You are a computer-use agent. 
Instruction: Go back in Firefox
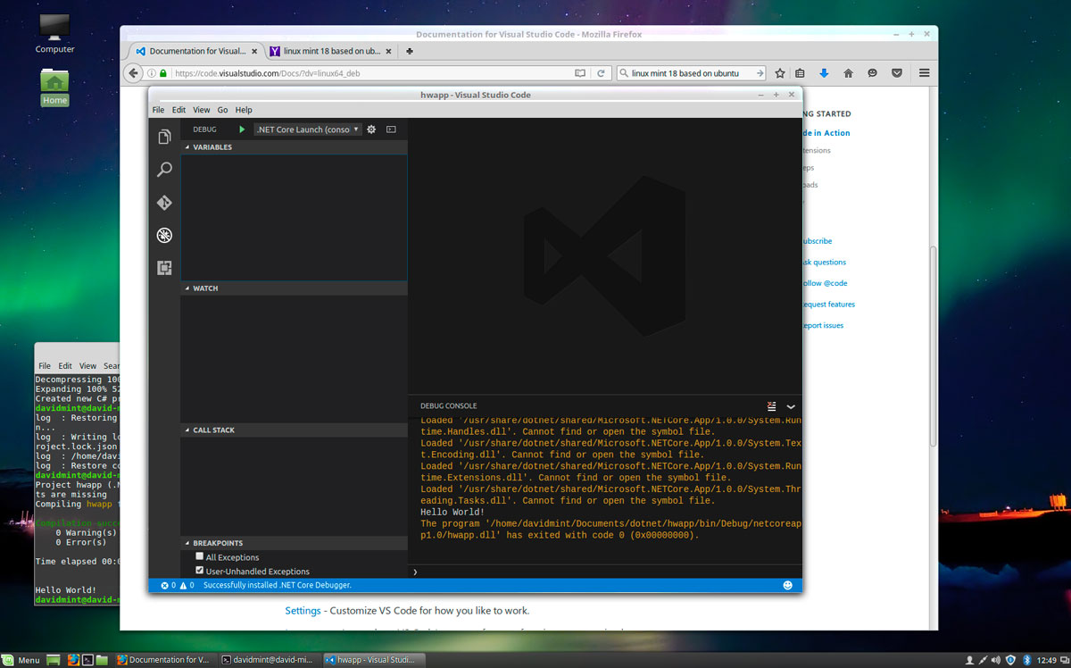pyautogui.click(x=135, y=73)
